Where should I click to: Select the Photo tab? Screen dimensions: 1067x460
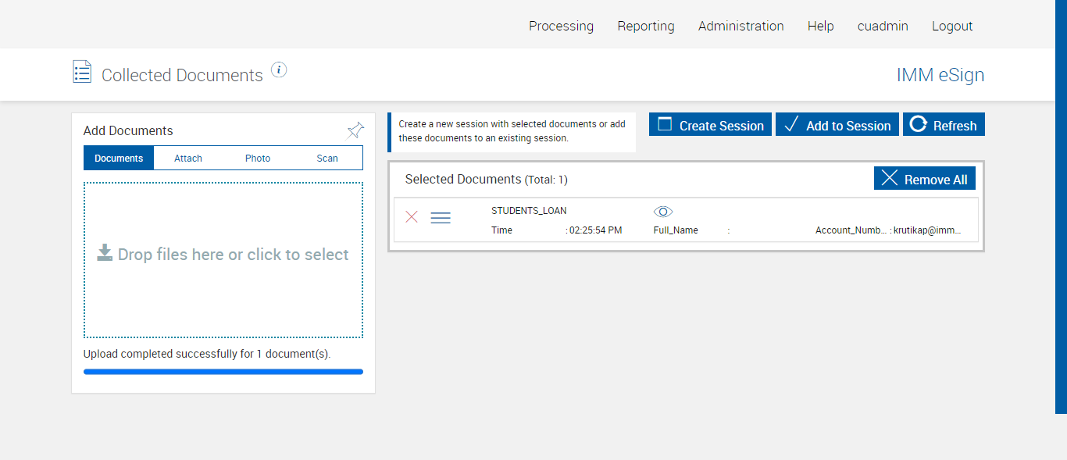[258, 158]
